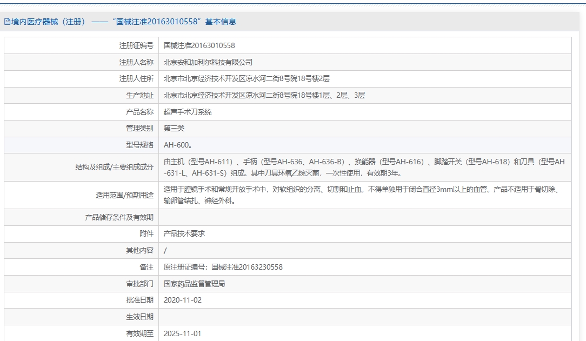586x341 pixels.
Task: Click the 注册证编号 label cell
Action: [136, 45]
